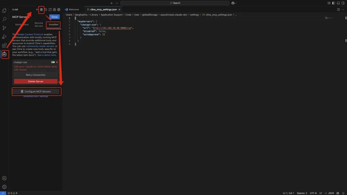Switch to the Welcome editor tab
347x195 pixels.
coord(74,10)
